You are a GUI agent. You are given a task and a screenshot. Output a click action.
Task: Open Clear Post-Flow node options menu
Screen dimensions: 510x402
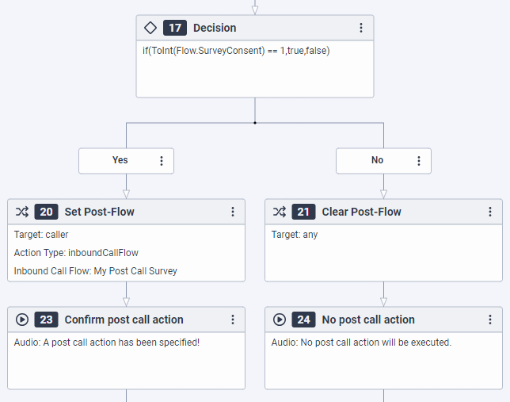(490, 212)
